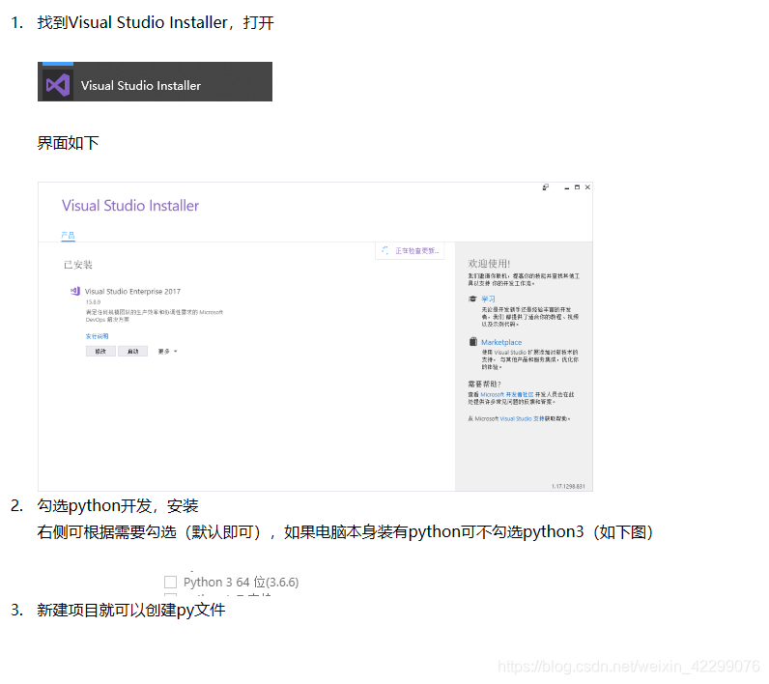Open the 发行说明 release notes link
Image resolution: width=769 pixels, height=684 pixels.
tap(98, 336)
